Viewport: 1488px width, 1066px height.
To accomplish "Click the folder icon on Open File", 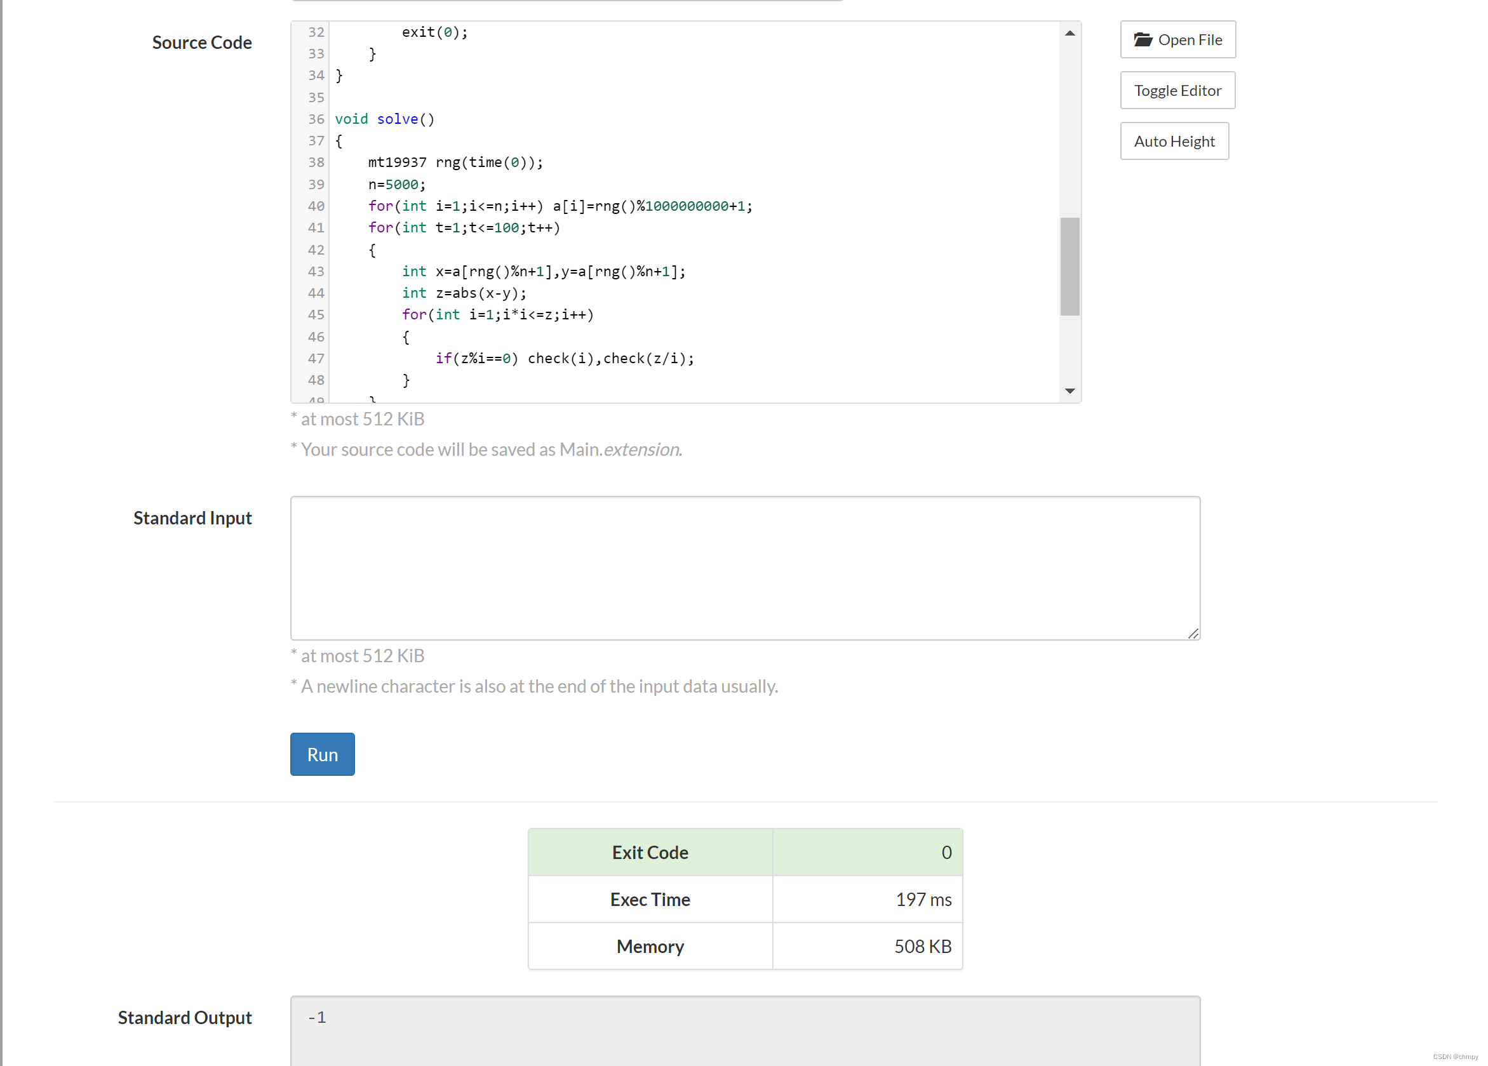I will tap(1143, 39).
